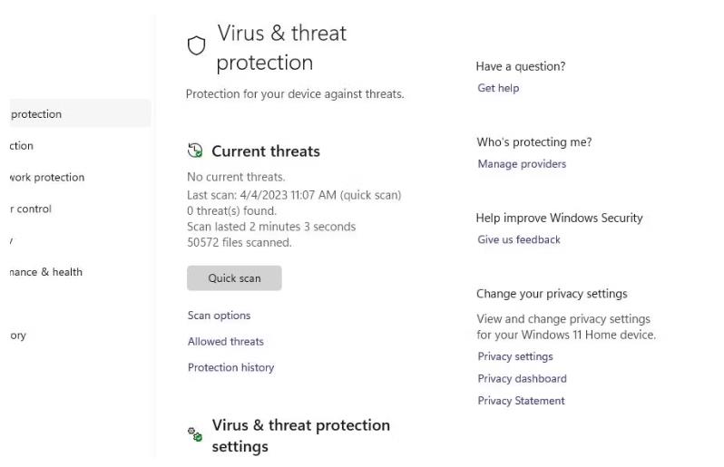
Task: Read the Privacy Statement link
Action: pyautogui.click(x=522, y=401)
